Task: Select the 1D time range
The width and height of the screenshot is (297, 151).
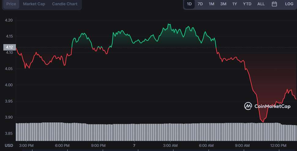Action: [x=189, y=4]
